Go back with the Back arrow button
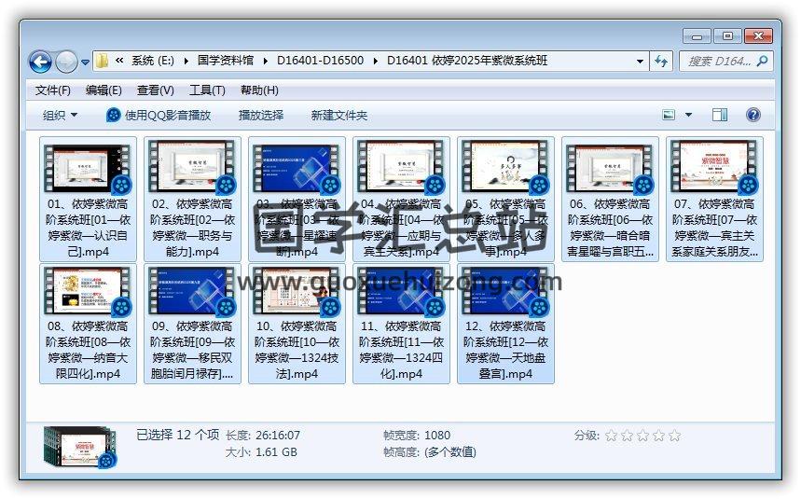Image resolution: width=801 pixels, height=499 pixels. click(40, 62)
